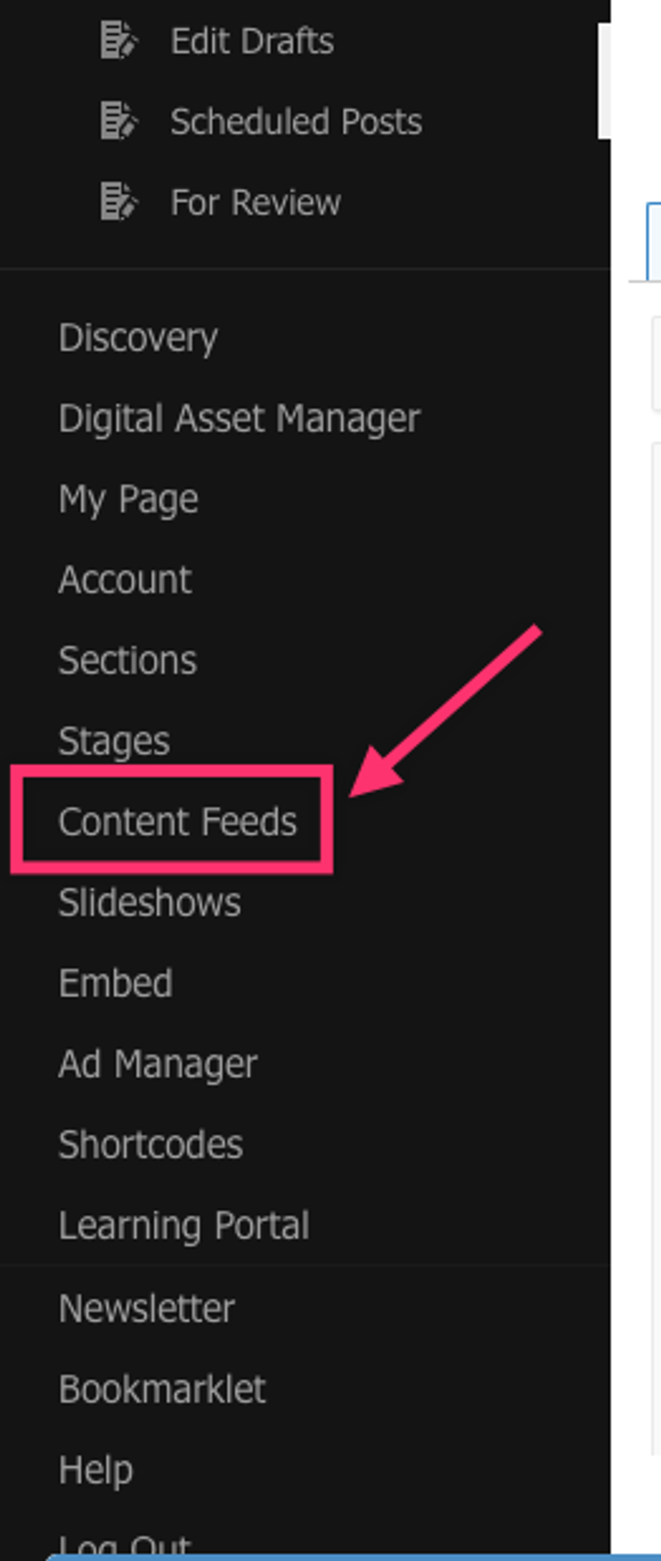The width and height of the screenshot is (661, 1561).
Task: Open Digital Asset Manager
Action: point(239,418)
